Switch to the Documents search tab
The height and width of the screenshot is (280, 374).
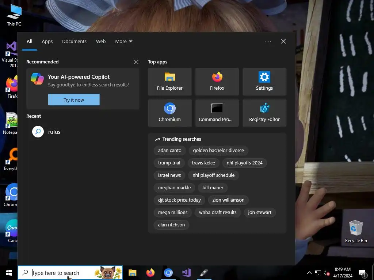[74, 41]
